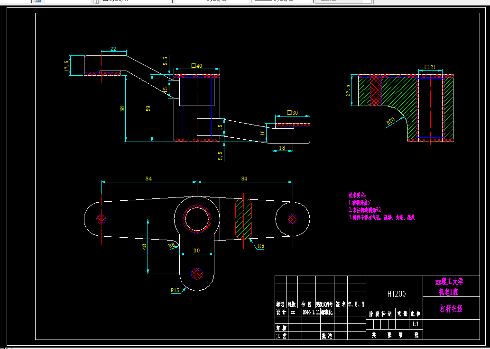490x349 pixels.
Task: Select the xx理工大学 text in title block
Action: point(449,282)
